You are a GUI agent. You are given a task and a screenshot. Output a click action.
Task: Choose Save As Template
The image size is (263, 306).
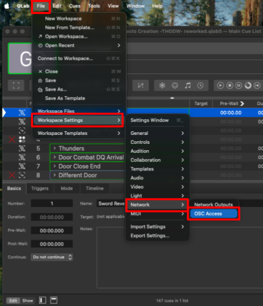tap(79, 98)
